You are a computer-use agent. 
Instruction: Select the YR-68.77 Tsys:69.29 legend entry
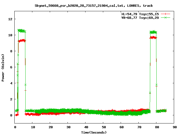point(140,18)
